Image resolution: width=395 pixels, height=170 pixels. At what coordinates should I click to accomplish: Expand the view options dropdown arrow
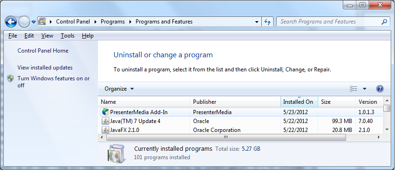tap(364, 89)
